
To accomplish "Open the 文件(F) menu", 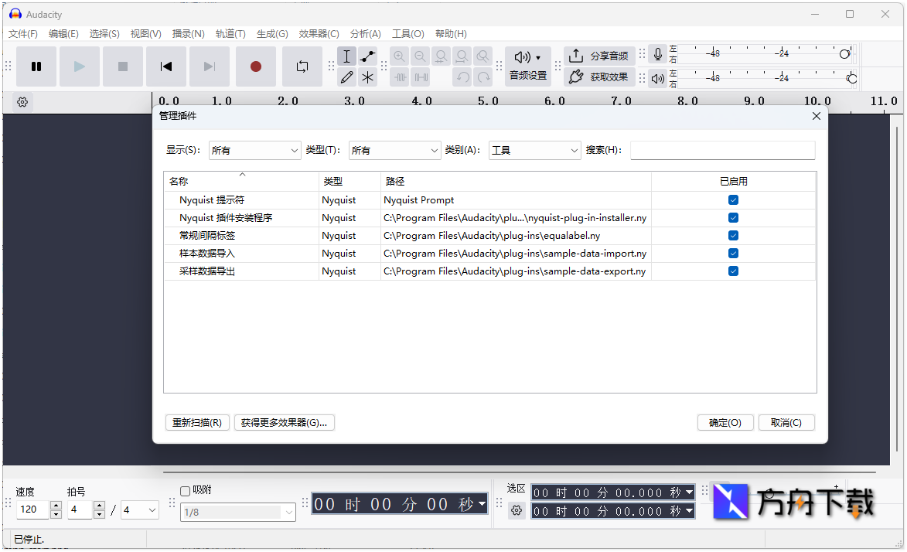I will 23,34.
